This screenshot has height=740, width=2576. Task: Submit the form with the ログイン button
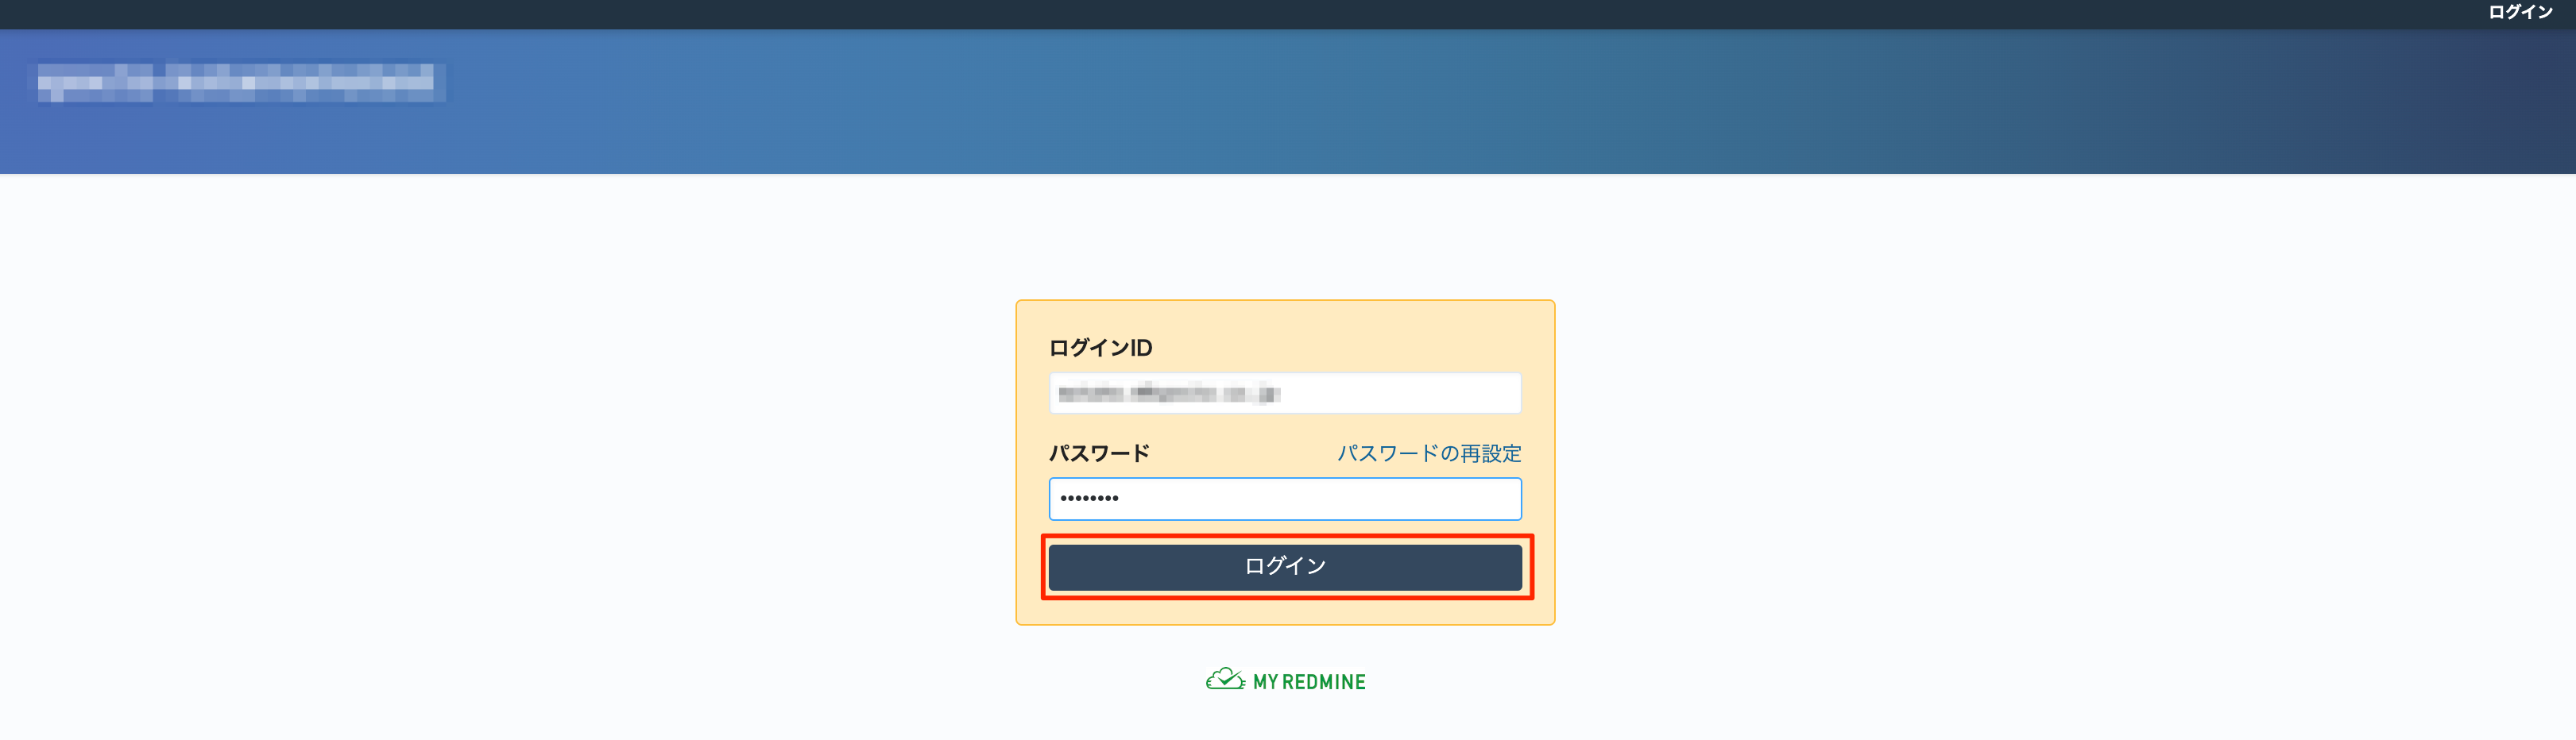(x=1285, y=566)
